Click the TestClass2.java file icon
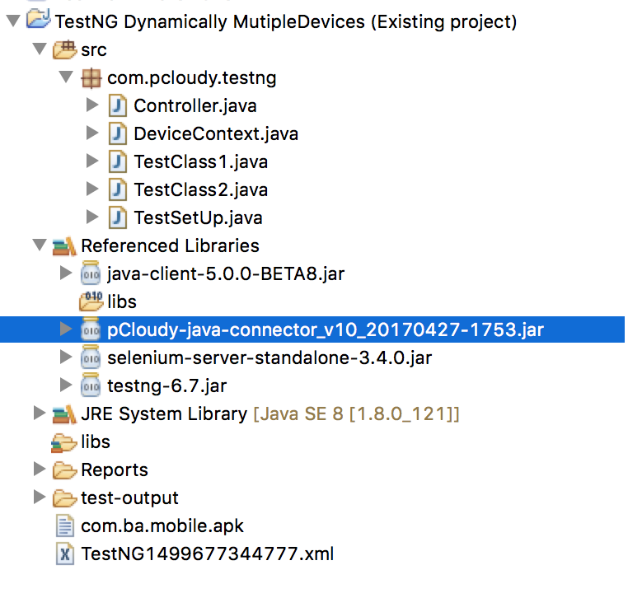 click(x=118, y=190)
